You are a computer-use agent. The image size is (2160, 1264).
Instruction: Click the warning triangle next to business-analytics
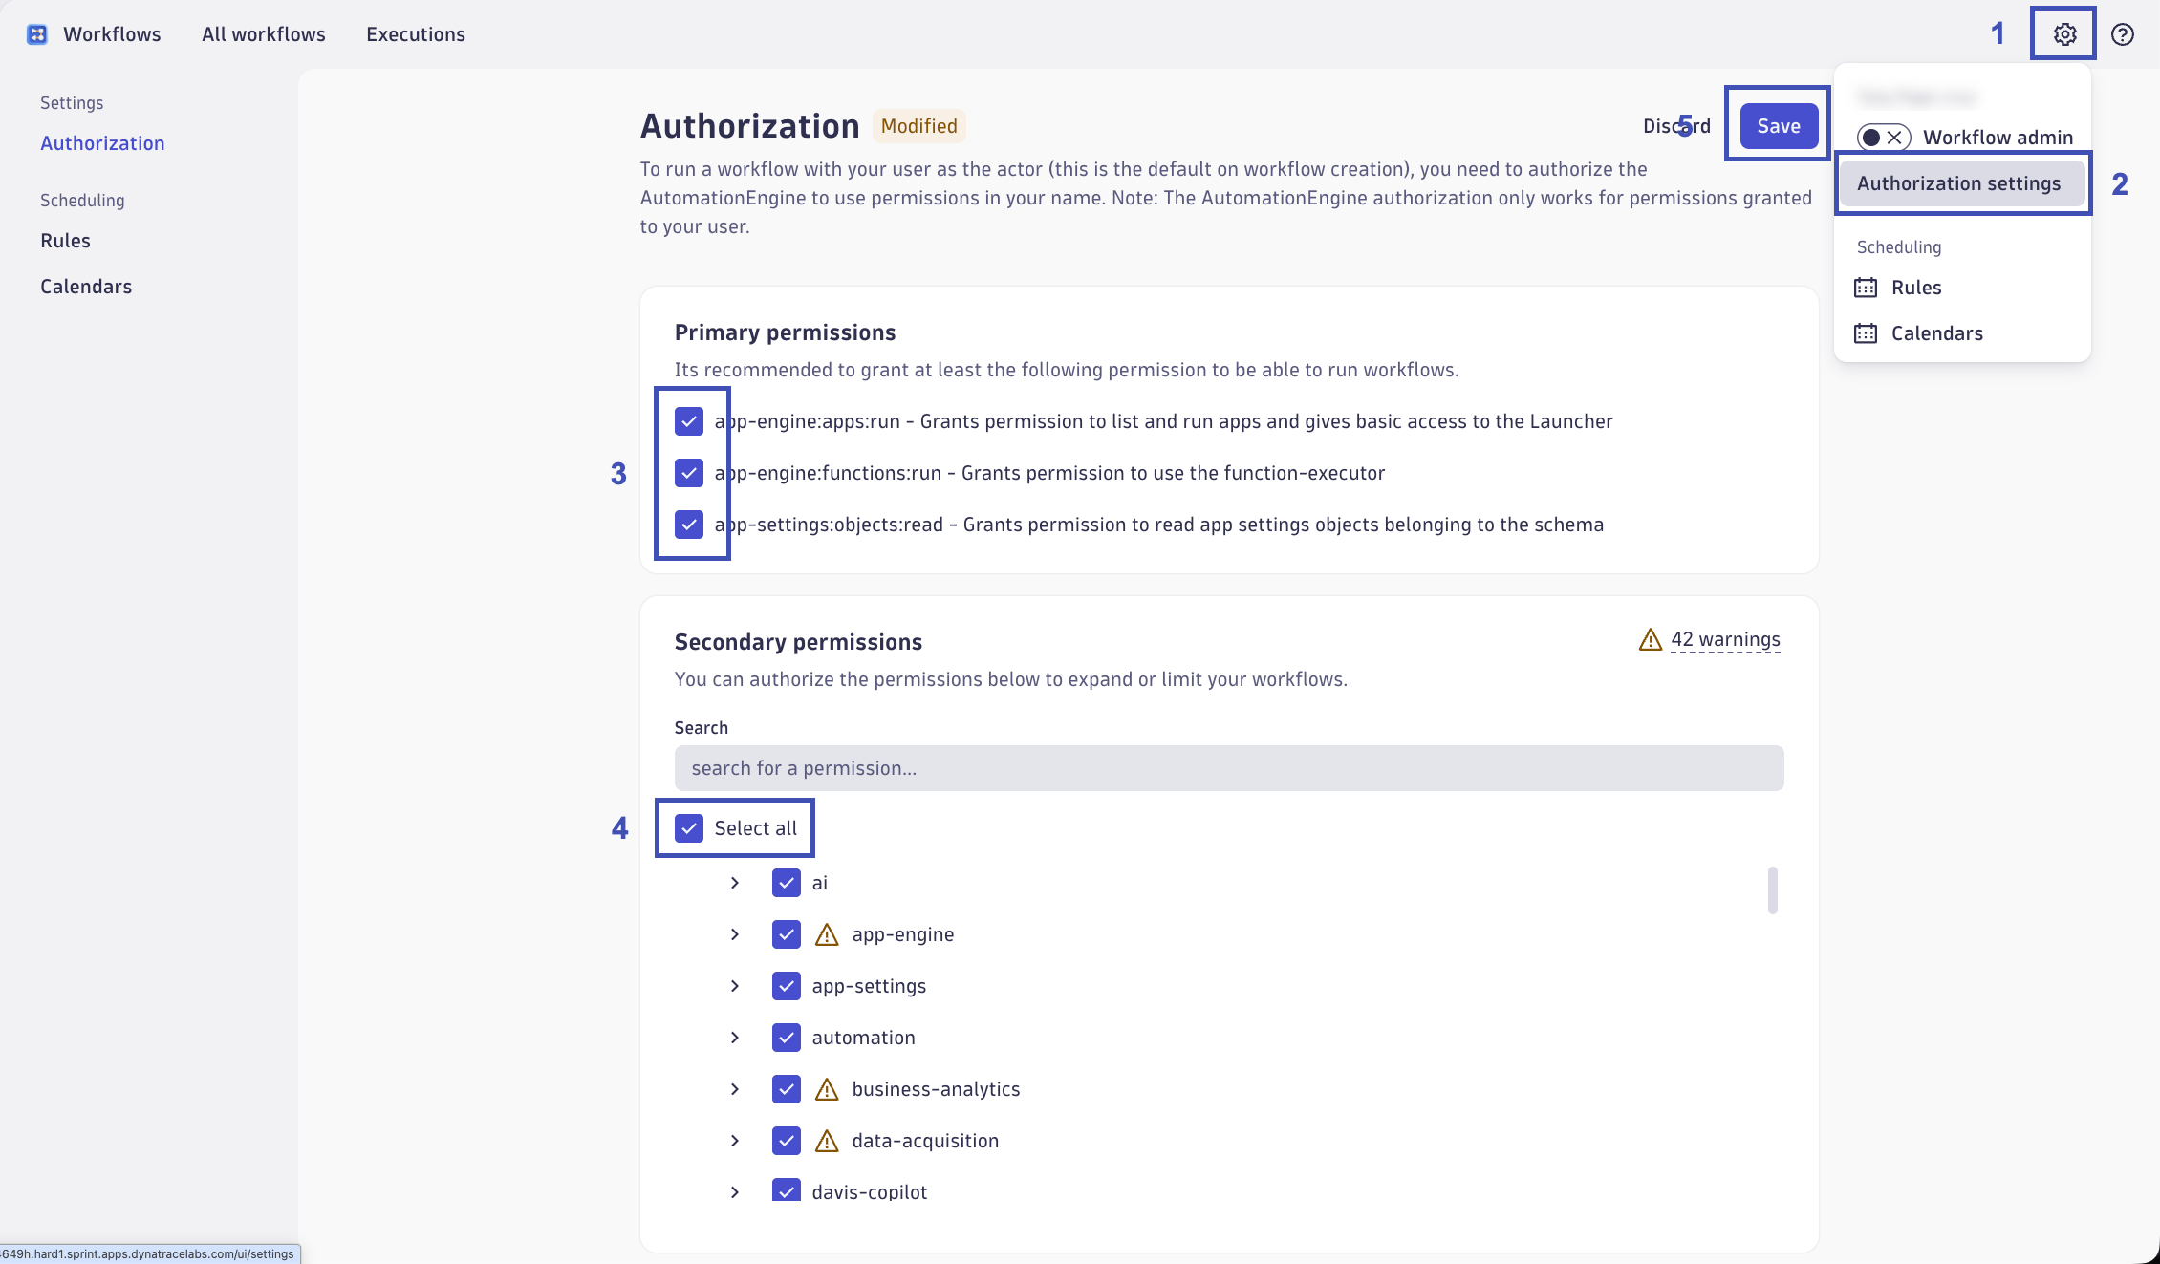[x=826, y=1089]
